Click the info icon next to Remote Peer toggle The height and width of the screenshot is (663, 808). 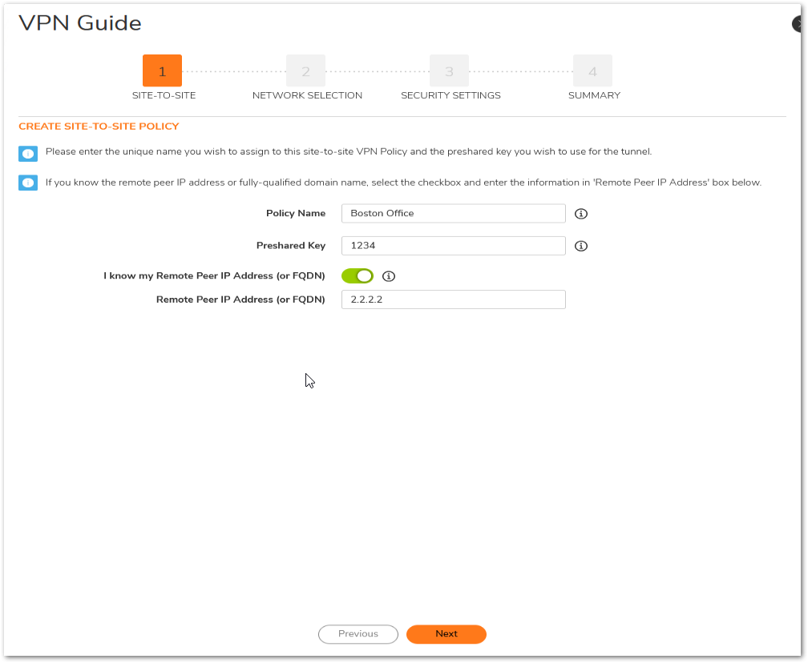389,276
